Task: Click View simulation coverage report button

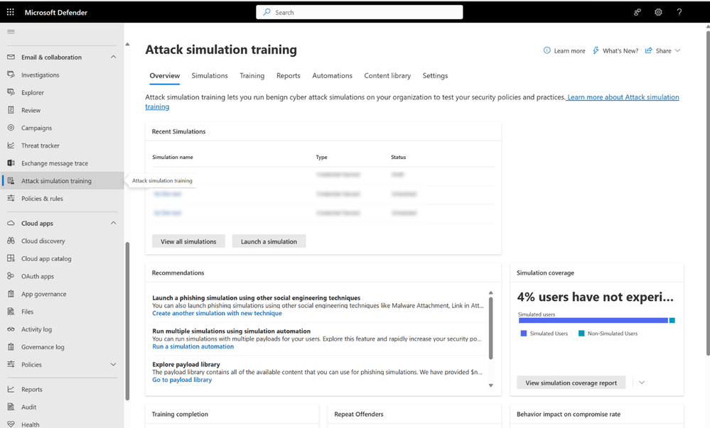Action: (571, 383)
